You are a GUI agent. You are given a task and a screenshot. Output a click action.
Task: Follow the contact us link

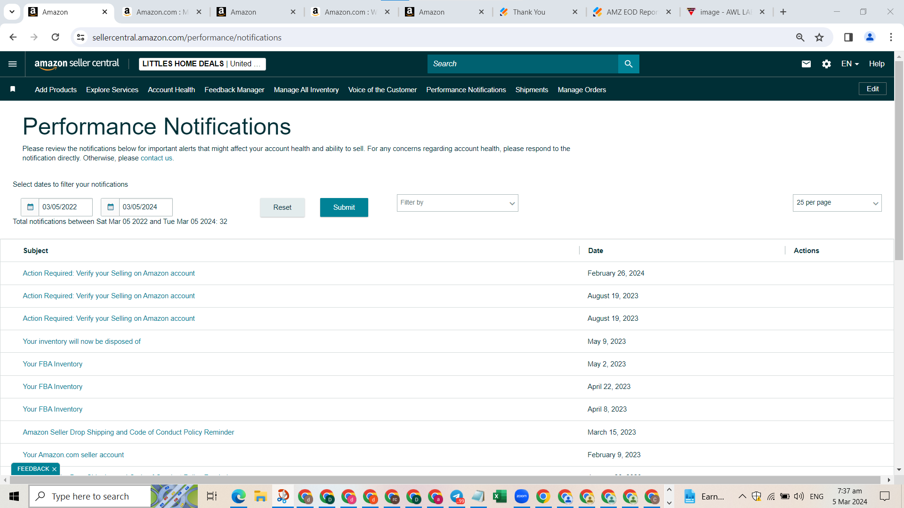[156, 158]
